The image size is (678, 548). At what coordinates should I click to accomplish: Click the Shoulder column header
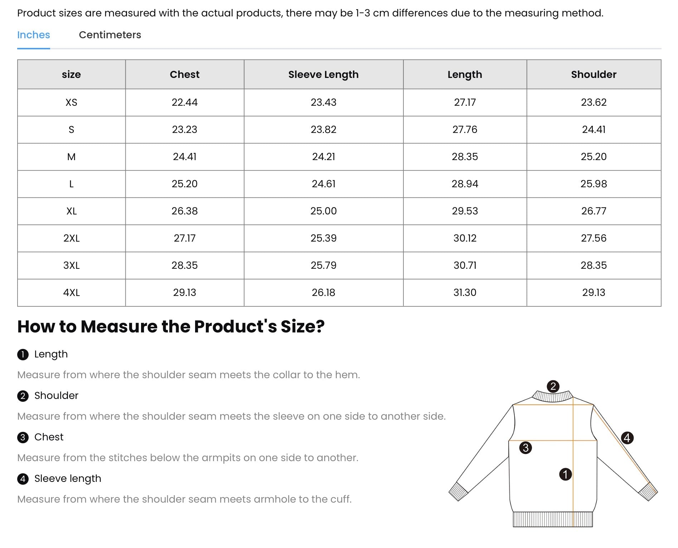click(x=593, y=74)
